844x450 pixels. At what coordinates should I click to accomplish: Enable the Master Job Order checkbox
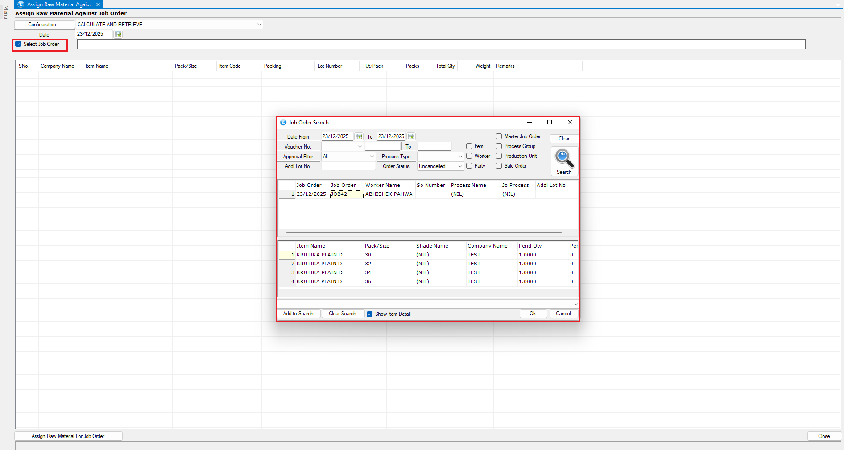coord(499,136)
